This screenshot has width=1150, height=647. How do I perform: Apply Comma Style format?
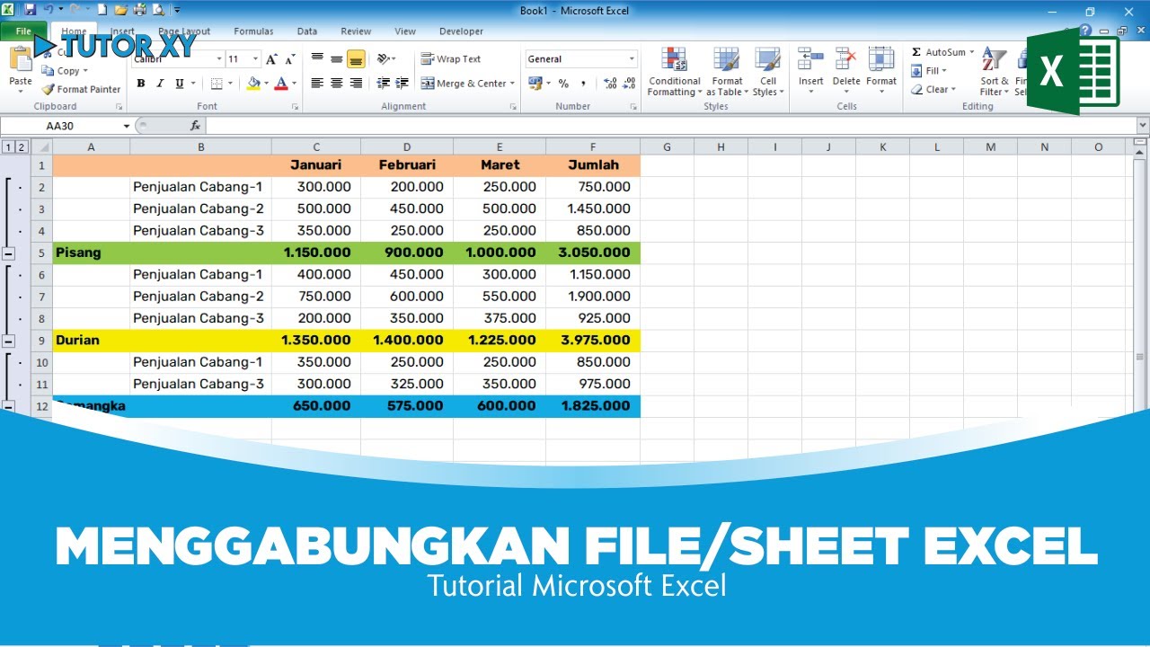[583, 84]
